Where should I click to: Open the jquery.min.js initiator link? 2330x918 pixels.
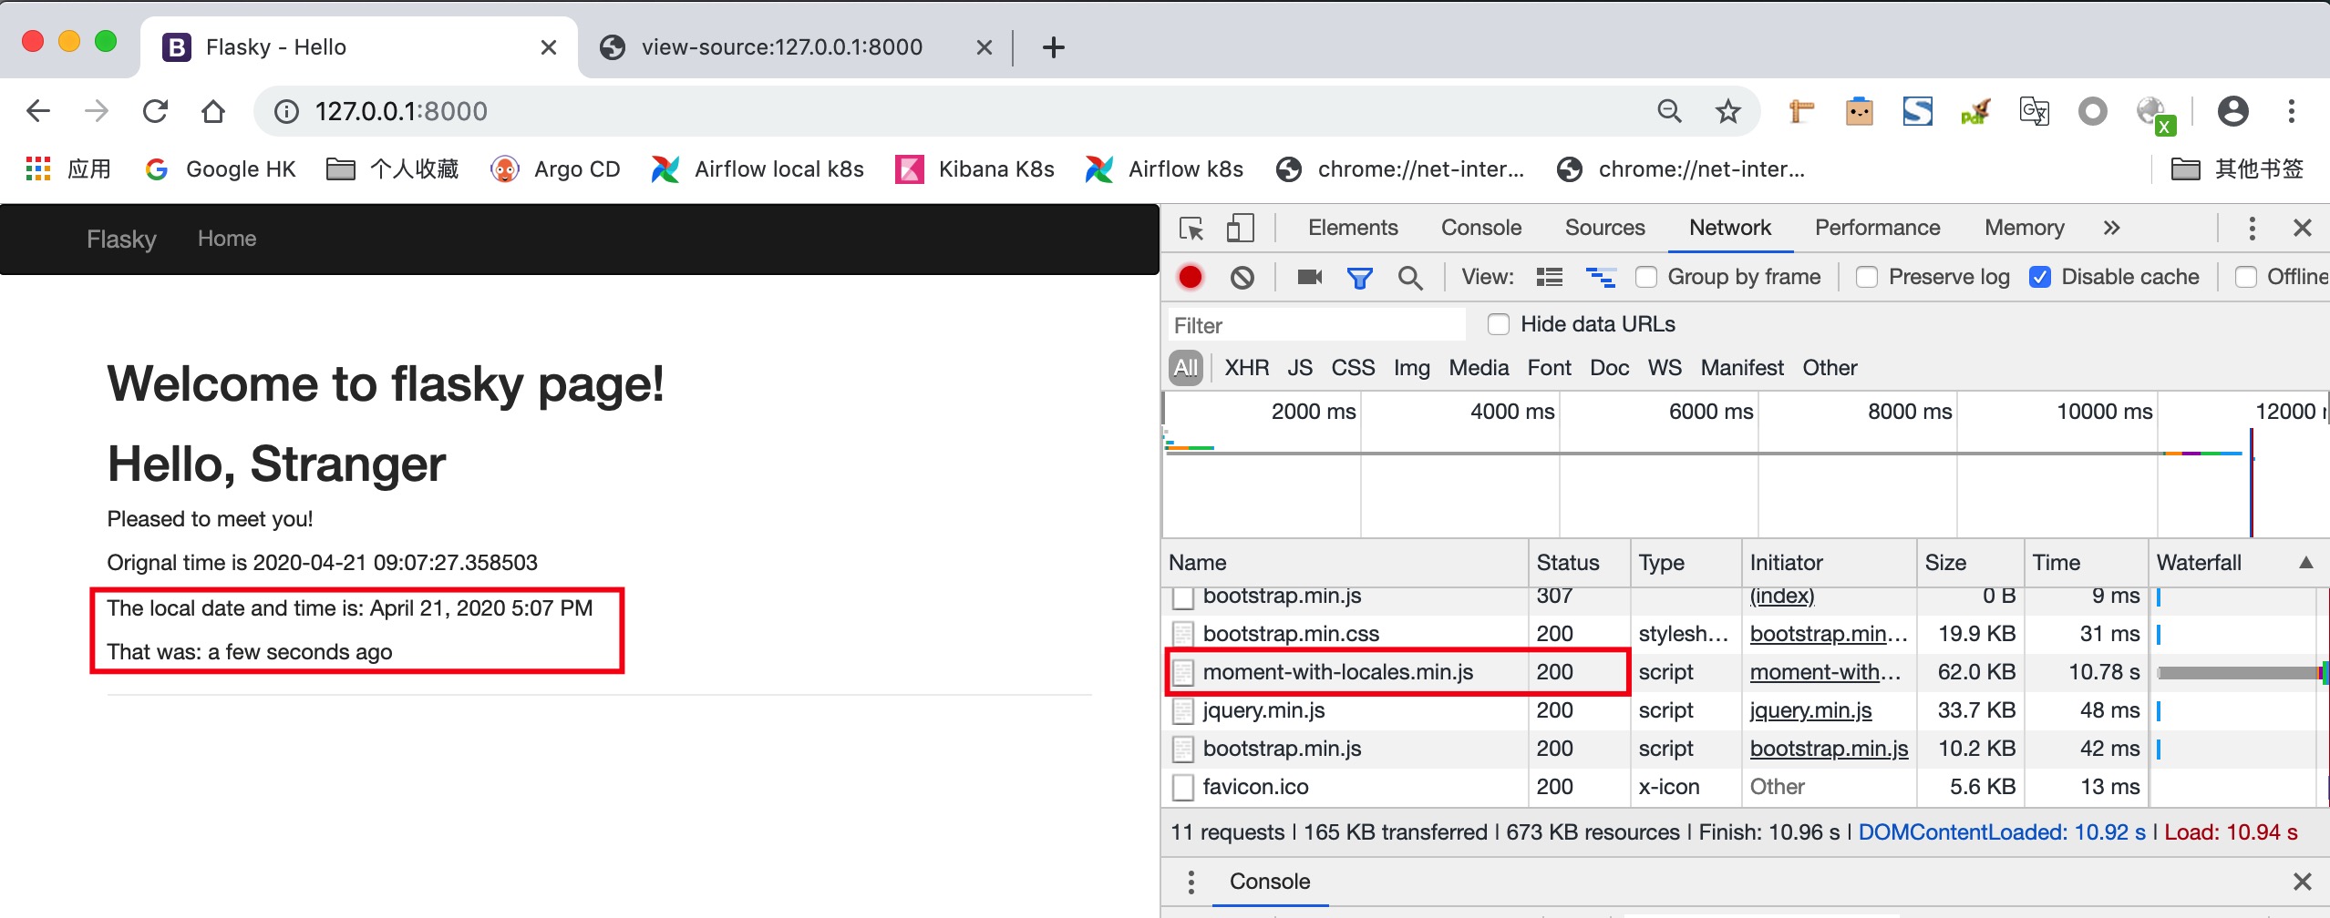(1810, 710)
